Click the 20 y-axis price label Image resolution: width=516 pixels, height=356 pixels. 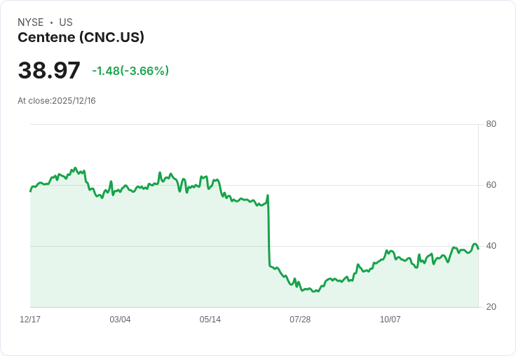click(491, 307)
